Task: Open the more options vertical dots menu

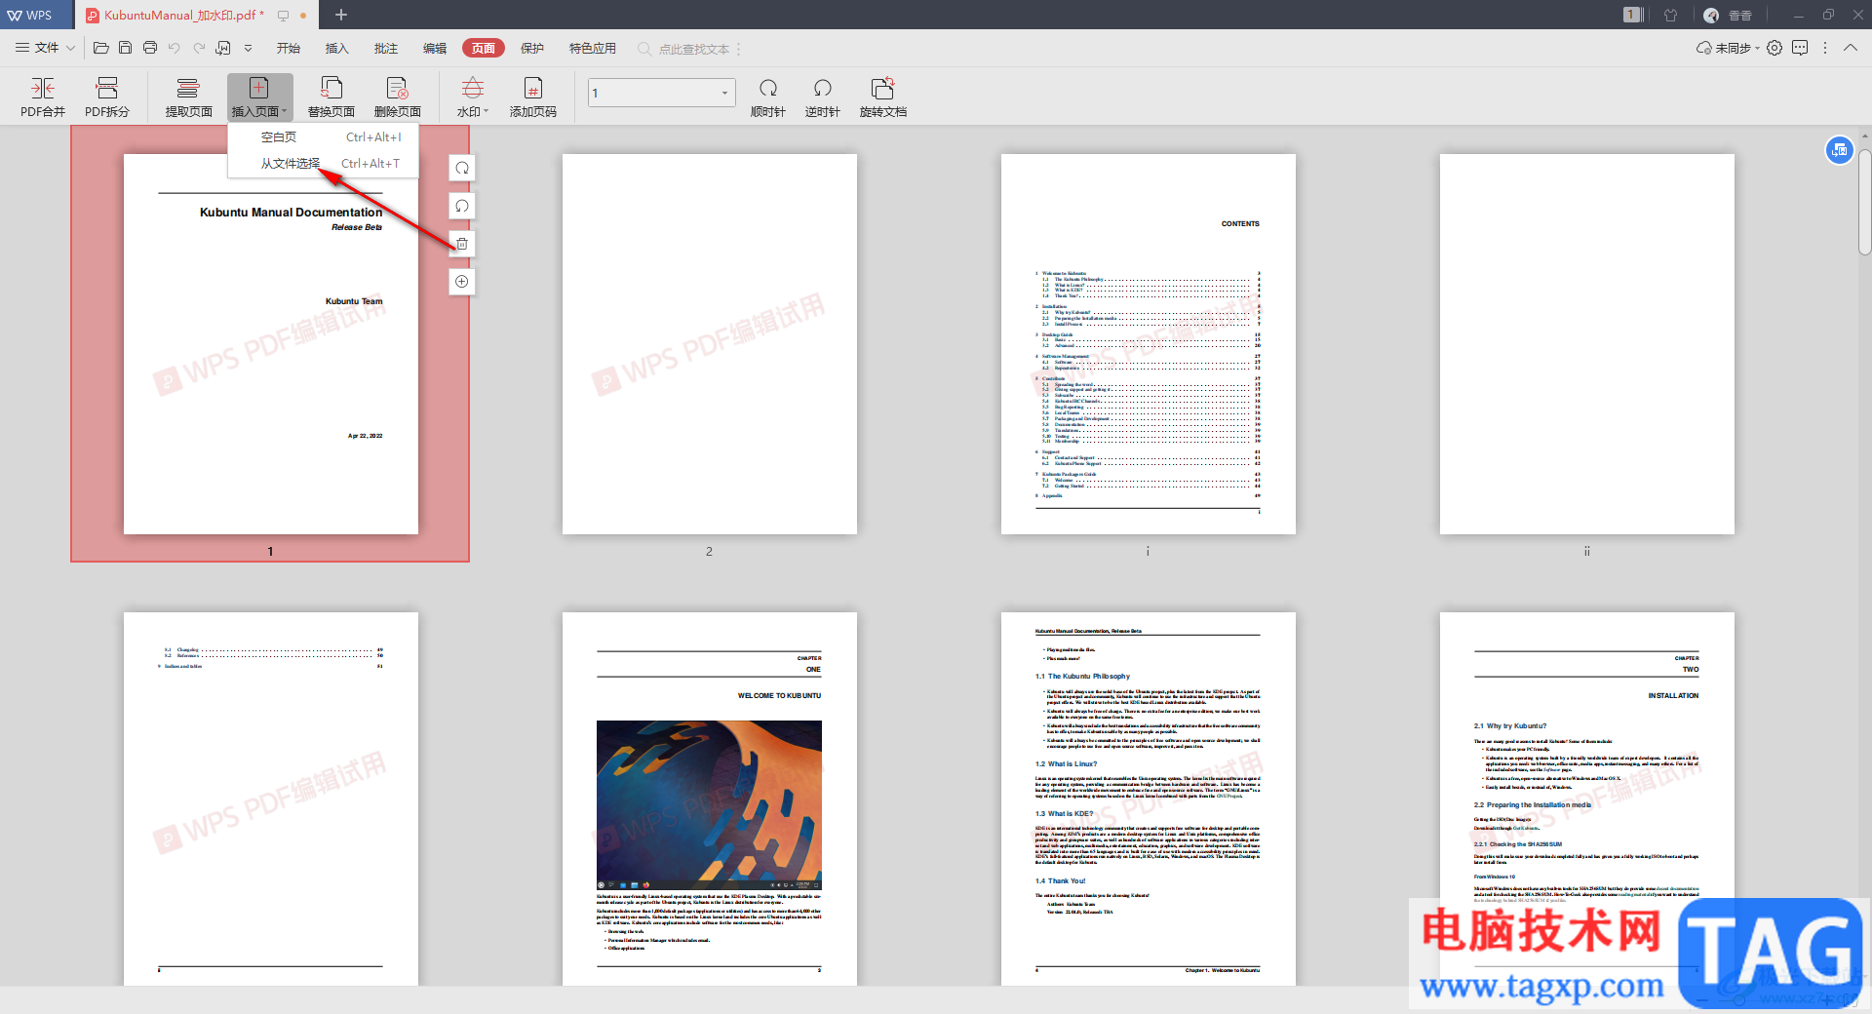Action: (x=1825, y=48)
